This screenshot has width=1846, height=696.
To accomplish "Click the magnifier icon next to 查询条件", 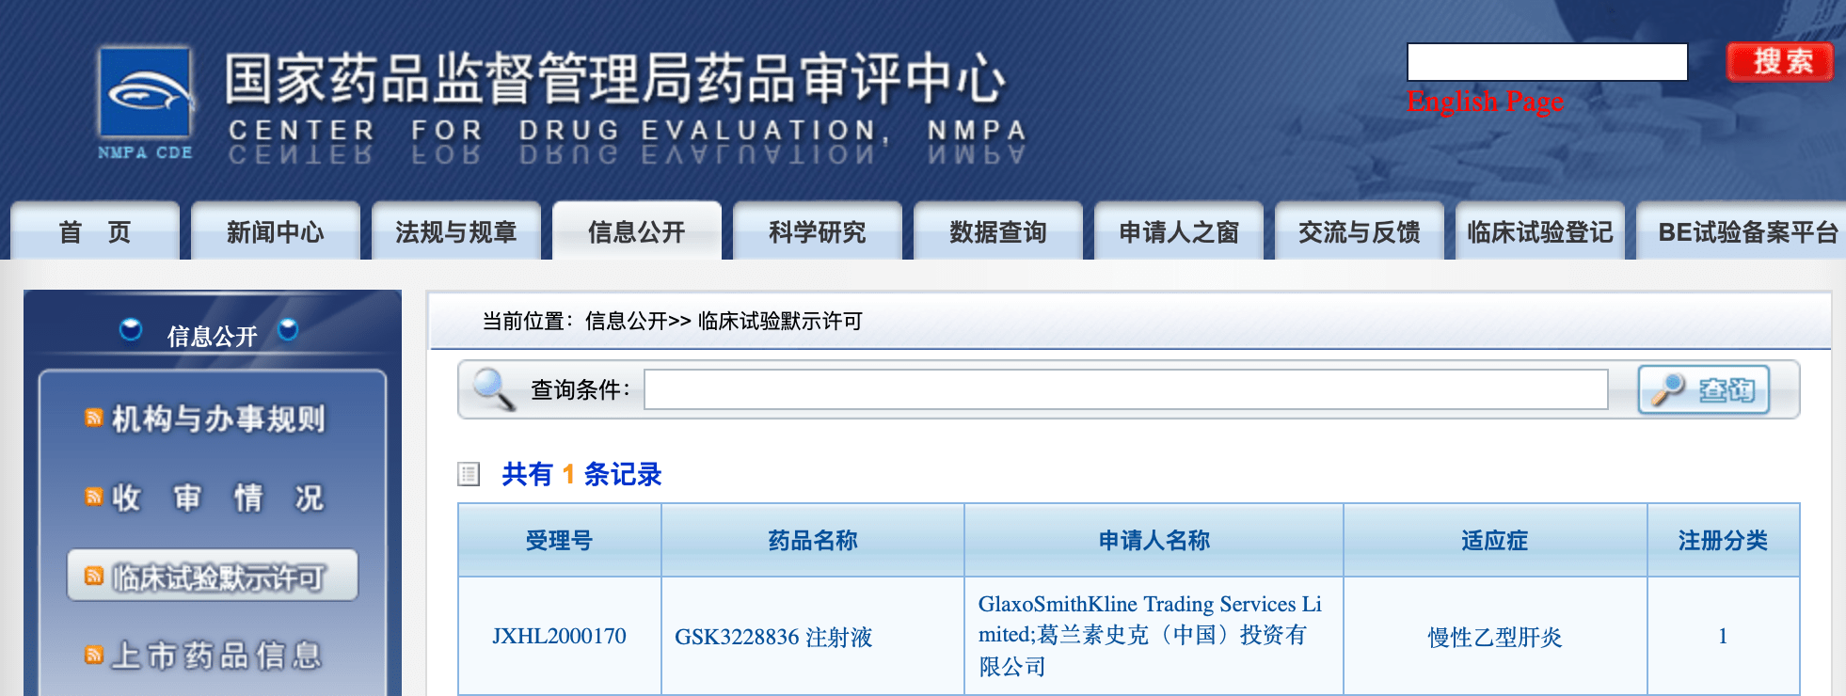I will point(494,389).
